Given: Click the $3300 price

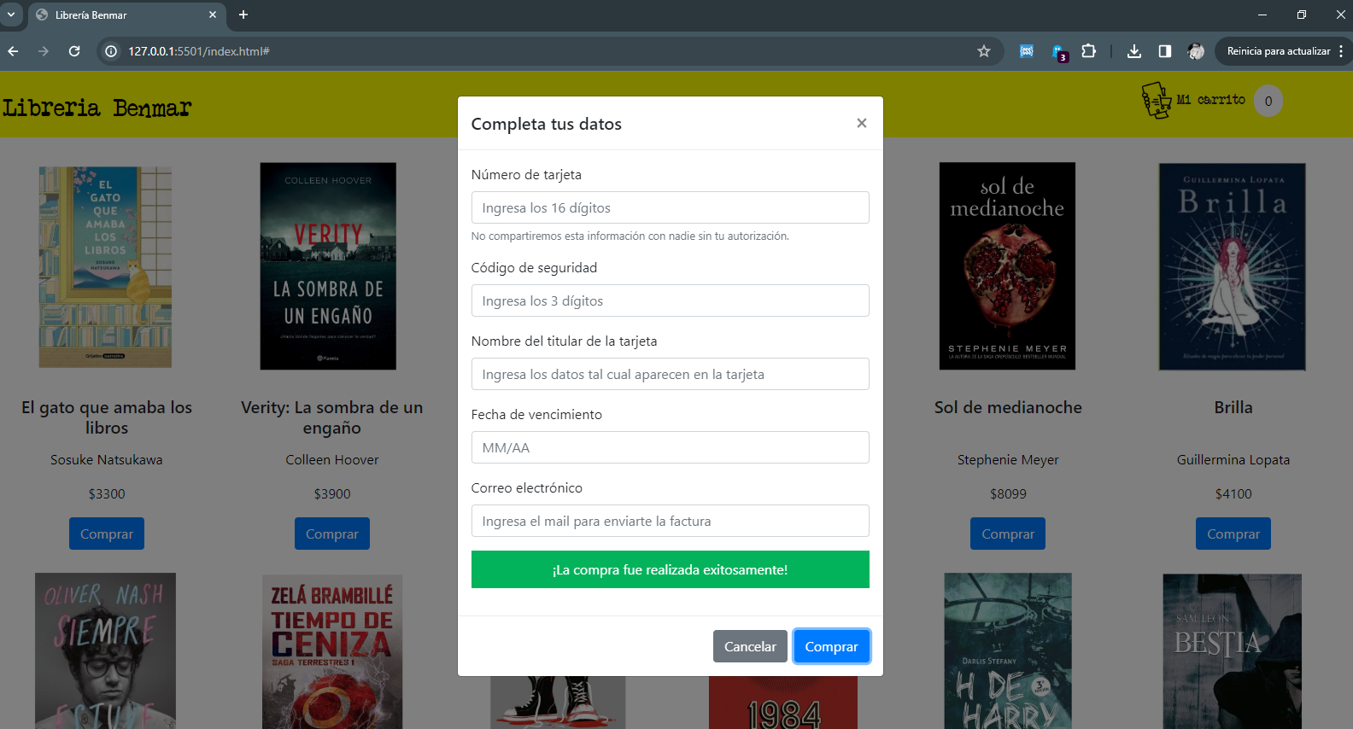Looking at the screenshot, I should pyautogui.click(x=107, y=493).
